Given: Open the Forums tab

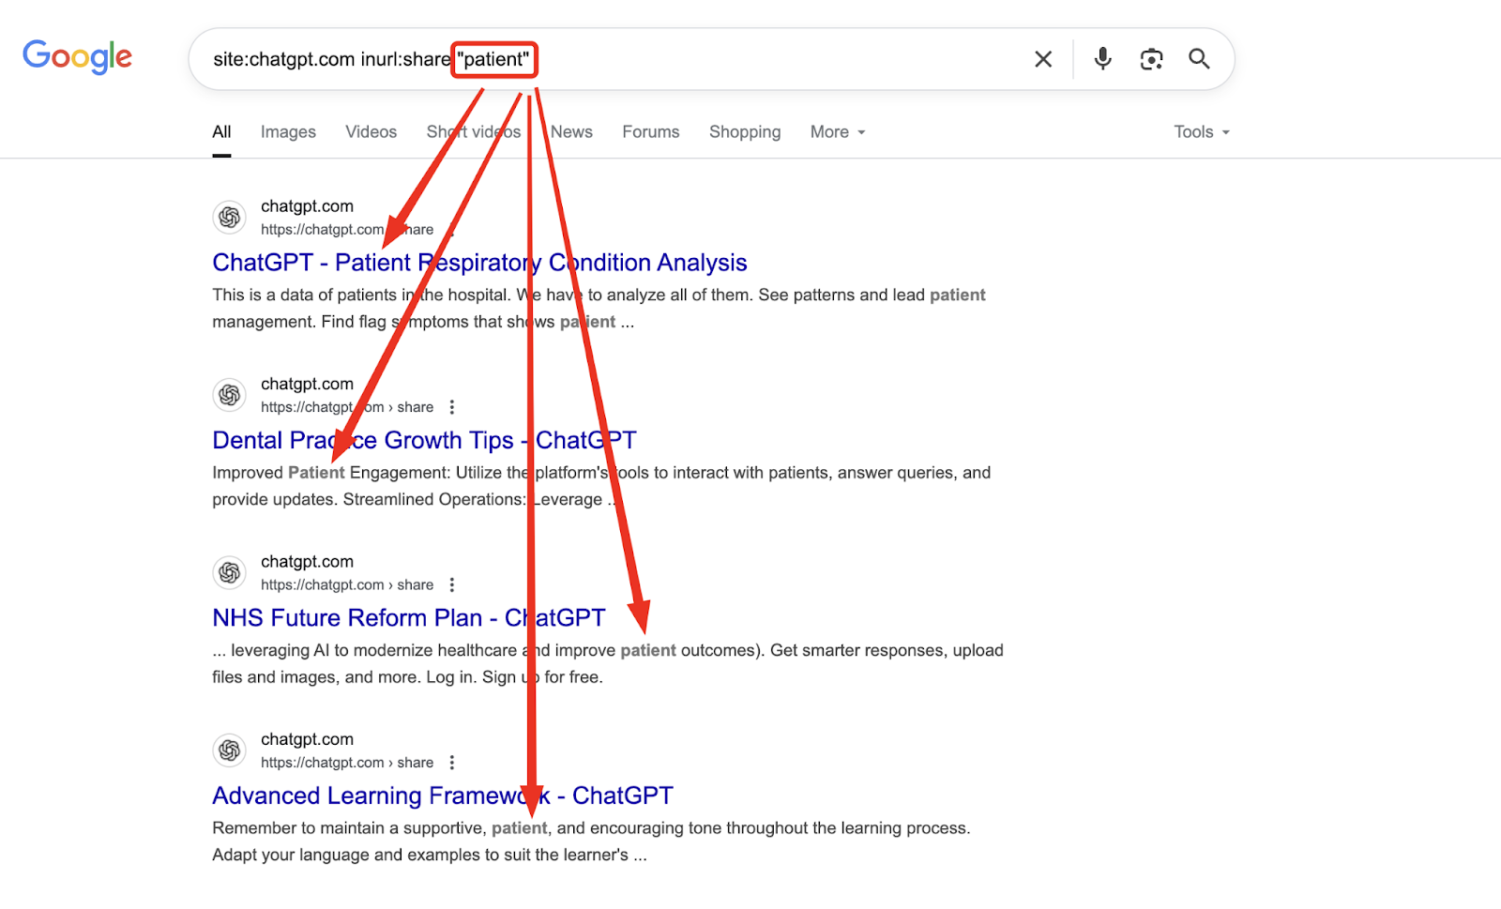Looking at the screenshot, I should (x=650, y=132).
